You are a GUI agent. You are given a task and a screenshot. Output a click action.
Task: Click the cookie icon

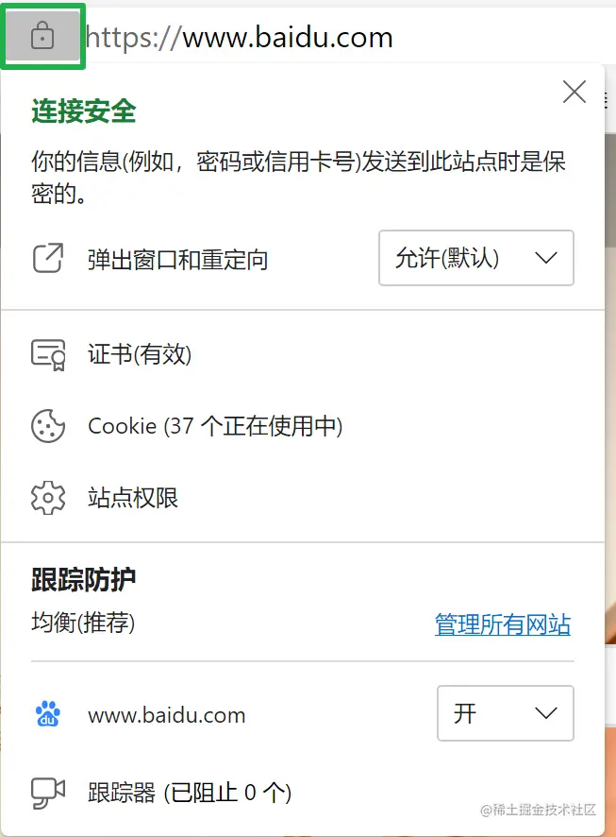(48, 426)
